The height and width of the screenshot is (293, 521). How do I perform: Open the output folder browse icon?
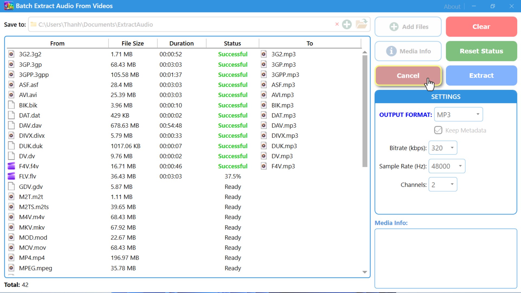pyautogui.click(x=361, y=24)
